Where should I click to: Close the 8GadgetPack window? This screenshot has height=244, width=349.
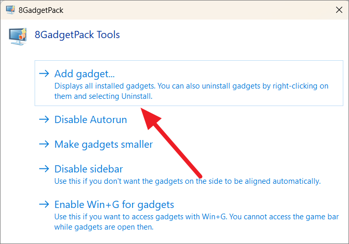coord(339,10)
